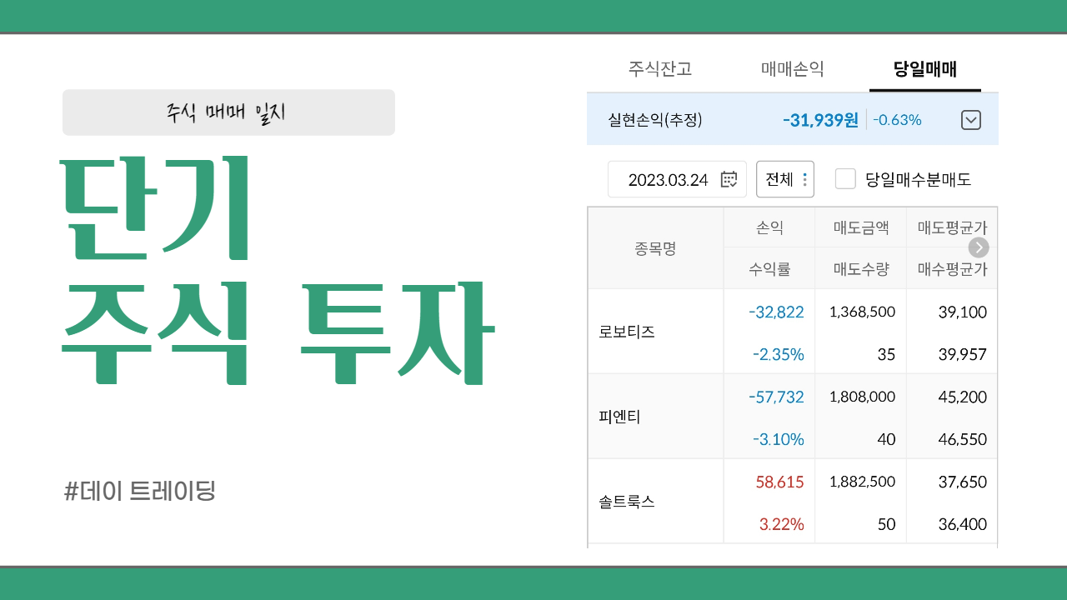This screenshot has width=1067, height=600.
Task: Click the 39,100 average sell price
Action: tap(962, 312)
